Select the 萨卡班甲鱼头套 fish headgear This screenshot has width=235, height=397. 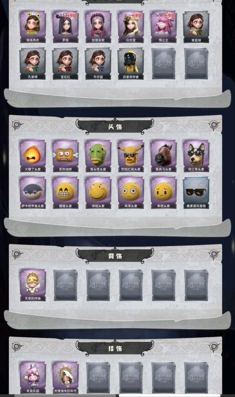pos(33,193)
